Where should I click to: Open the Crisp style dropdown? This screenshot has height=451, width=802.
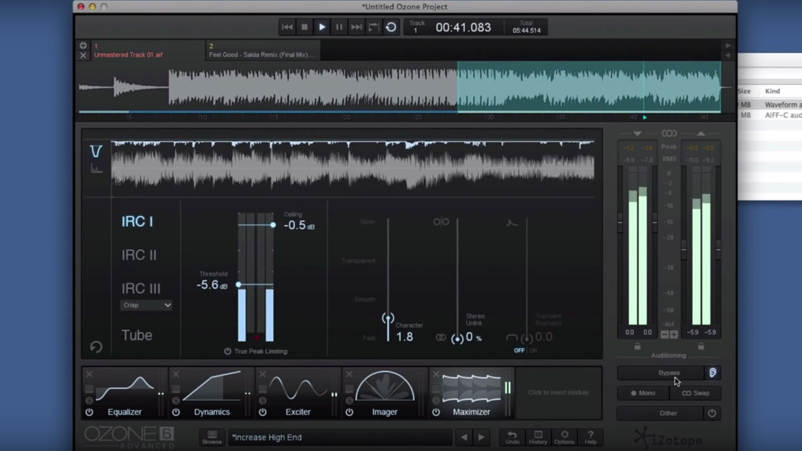pos(146,305)
